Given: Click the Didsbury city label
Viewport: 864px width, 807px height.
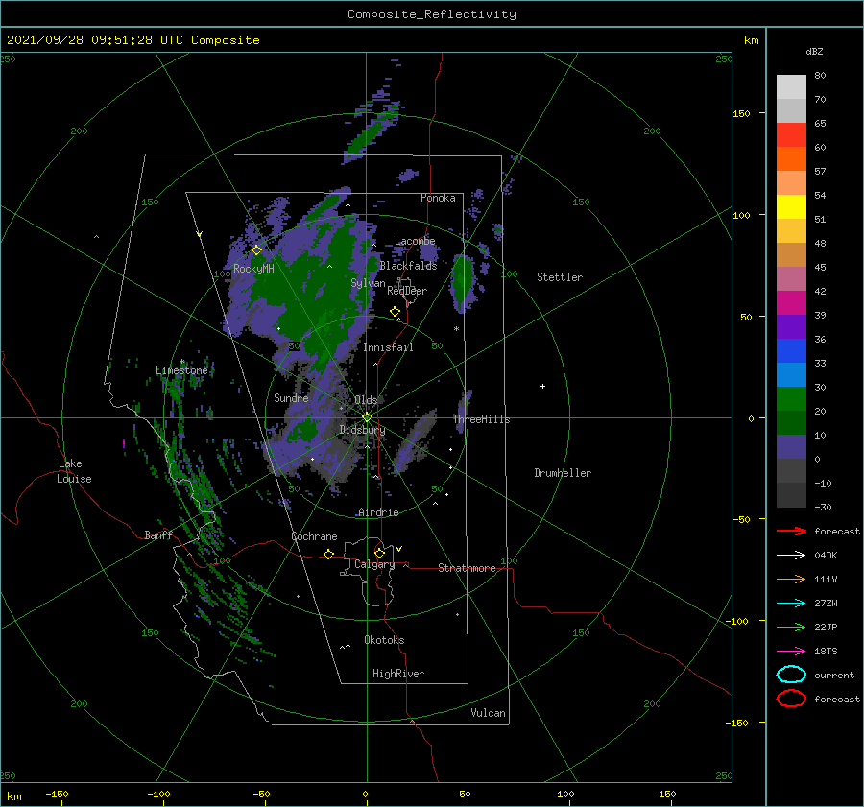Looking at the screenshot, I should (x=362, y=430).
